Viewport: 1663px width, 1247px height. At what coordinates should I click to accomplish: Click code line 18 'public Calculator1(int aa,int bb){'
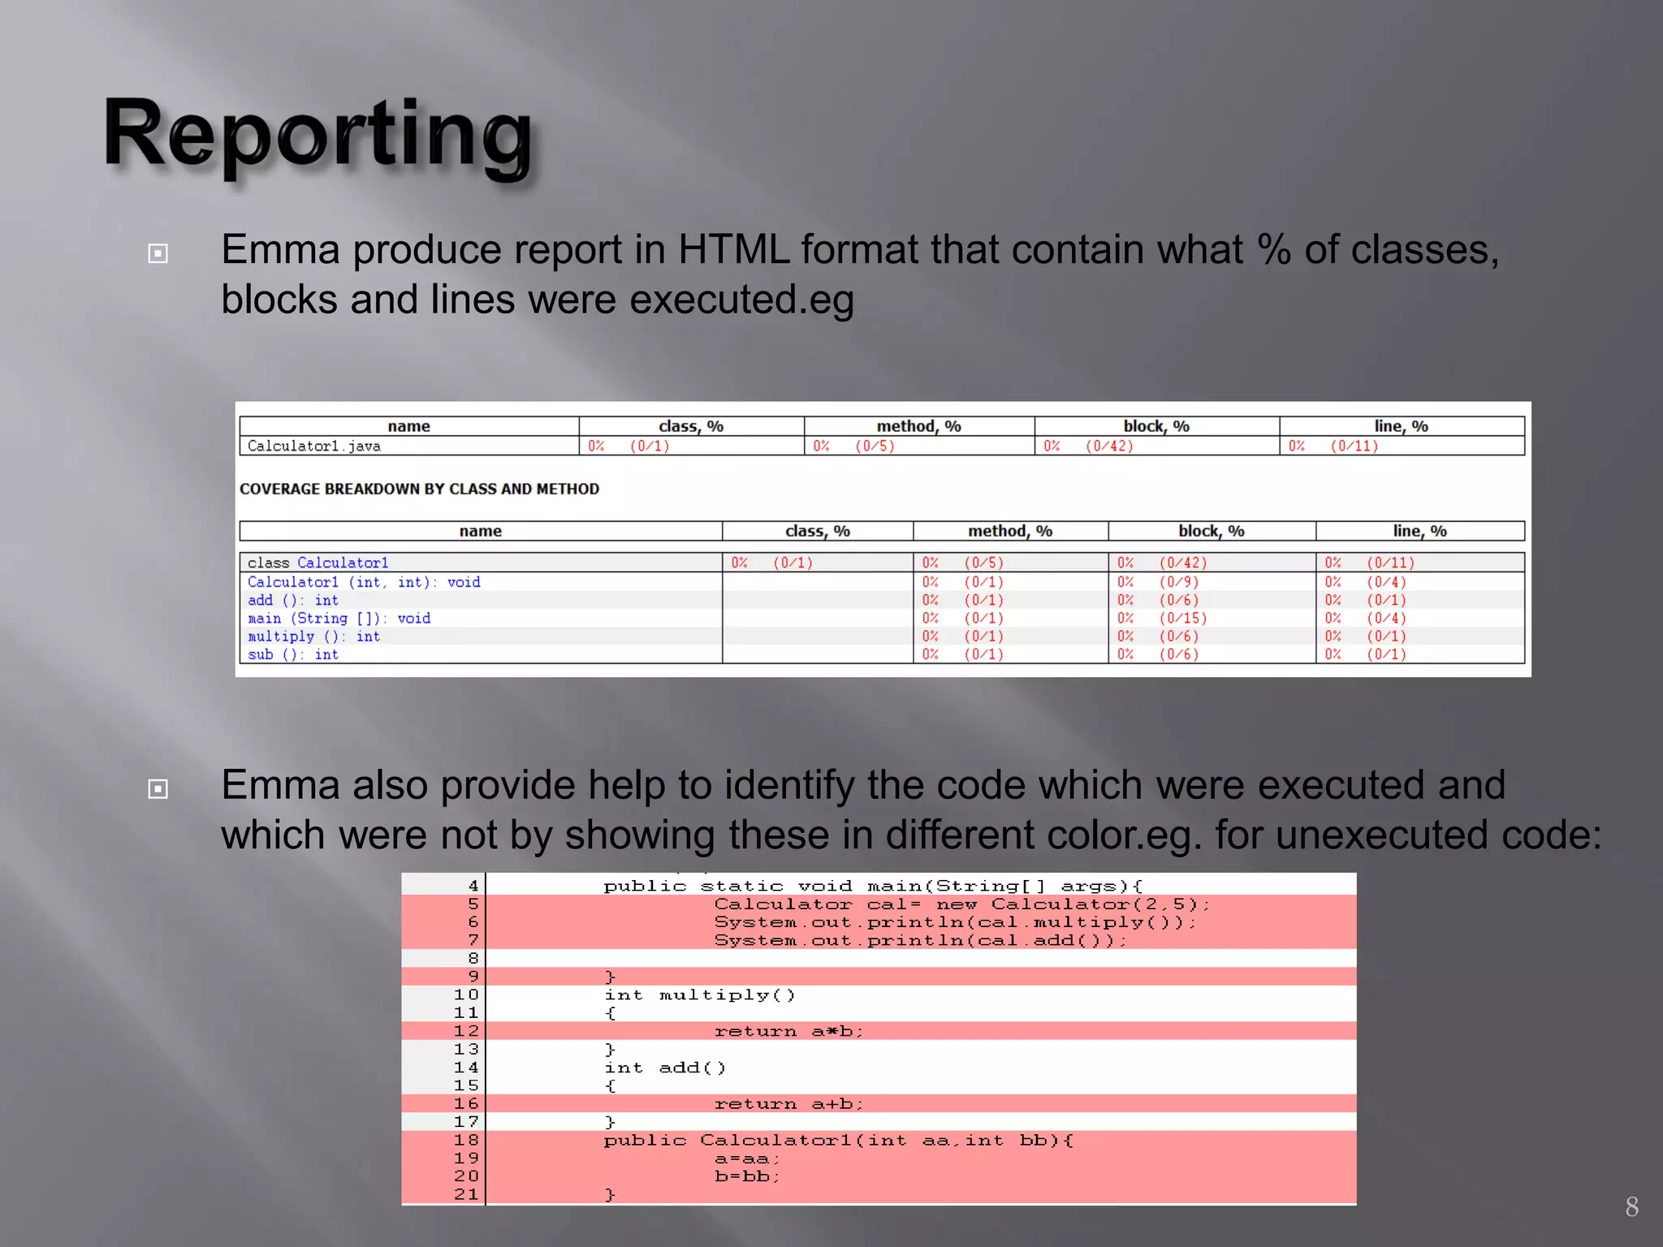839,1141
